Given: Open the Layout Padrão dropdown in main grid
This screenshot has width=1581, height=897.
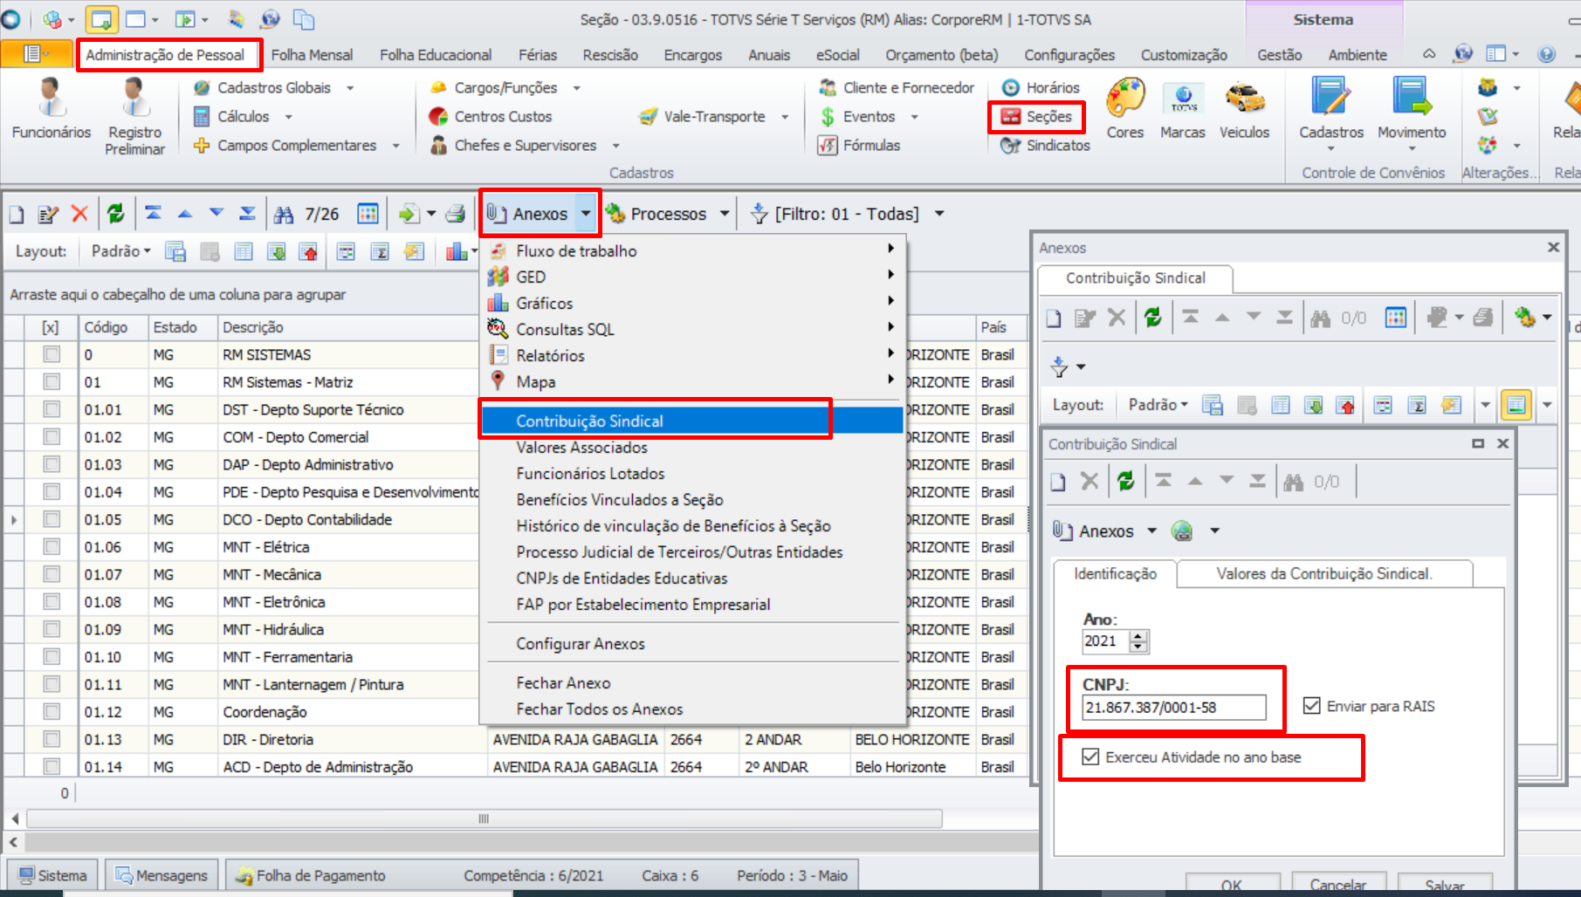Looking at the screenshot, I should pos(121,251).
